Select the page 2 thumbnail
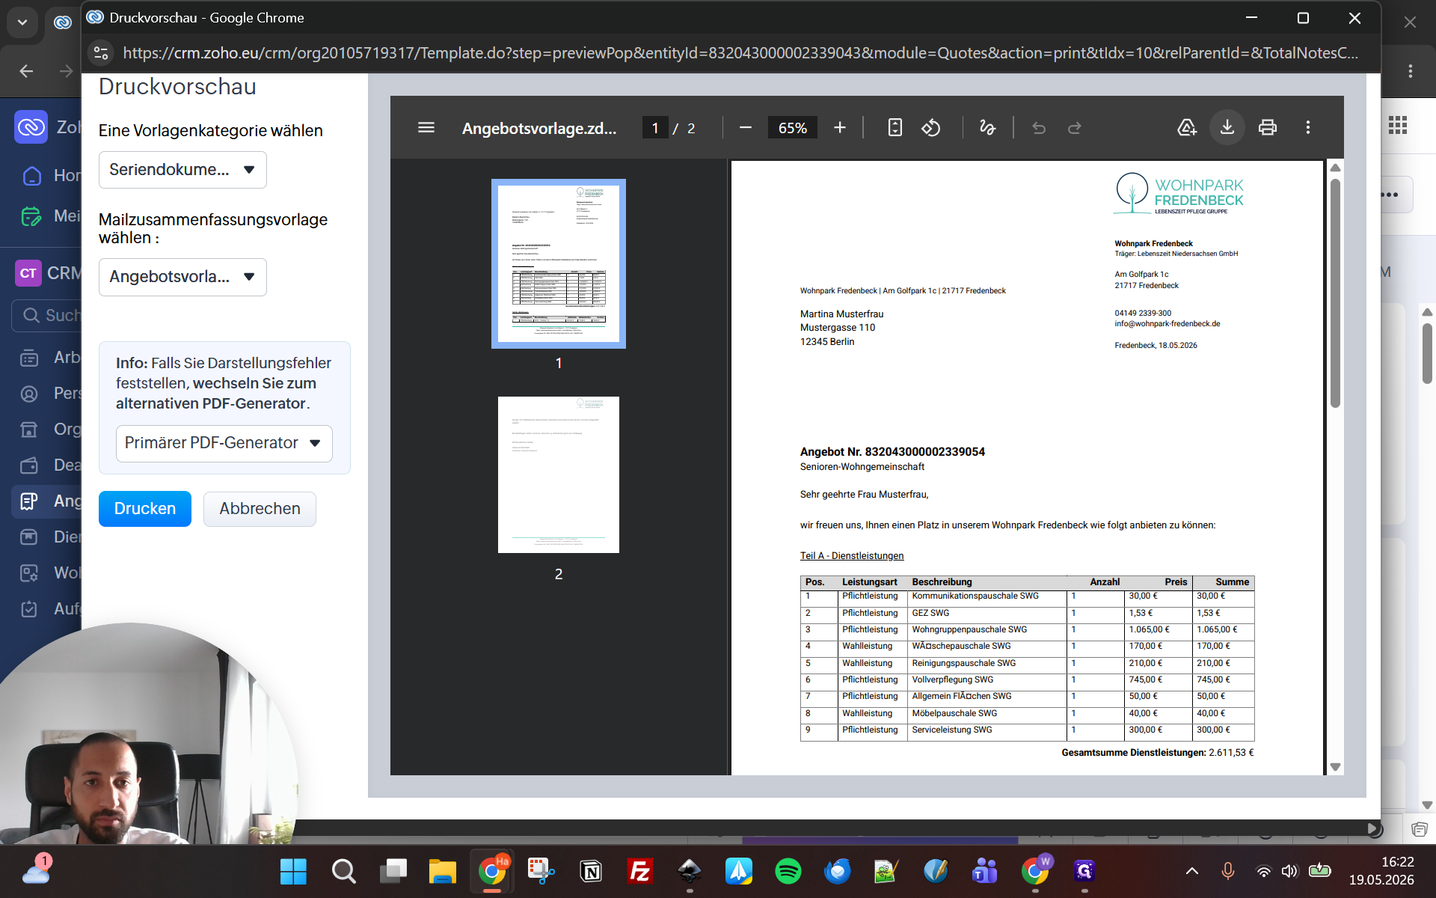 point(559,474)
